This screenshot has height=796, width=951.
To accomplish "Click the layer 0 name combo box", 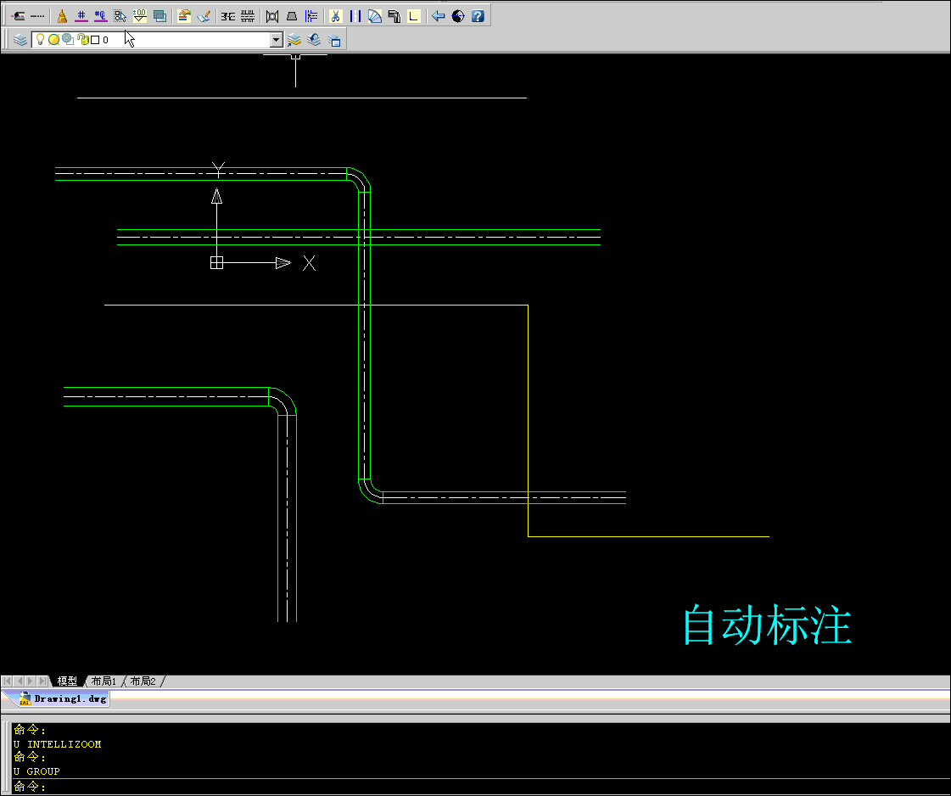I will 157,40.
